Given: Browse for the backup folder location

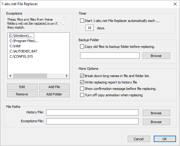Looking at the screenshot, I should [156, 56].
